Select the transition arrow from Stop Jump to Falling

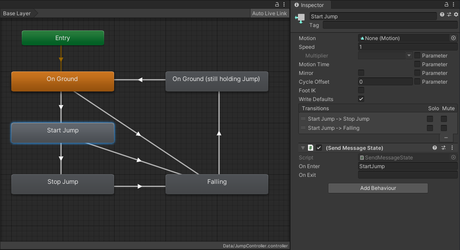pyautogui.click(x=140, y=186)
